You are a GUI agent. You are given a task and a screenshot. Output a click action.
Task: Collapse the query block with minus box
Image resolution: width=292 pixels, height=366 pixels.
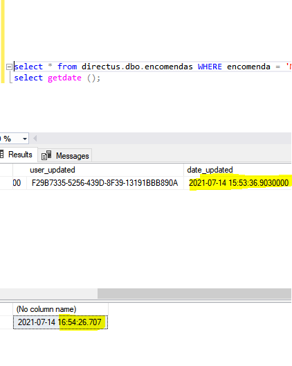(x=9, y=67)
